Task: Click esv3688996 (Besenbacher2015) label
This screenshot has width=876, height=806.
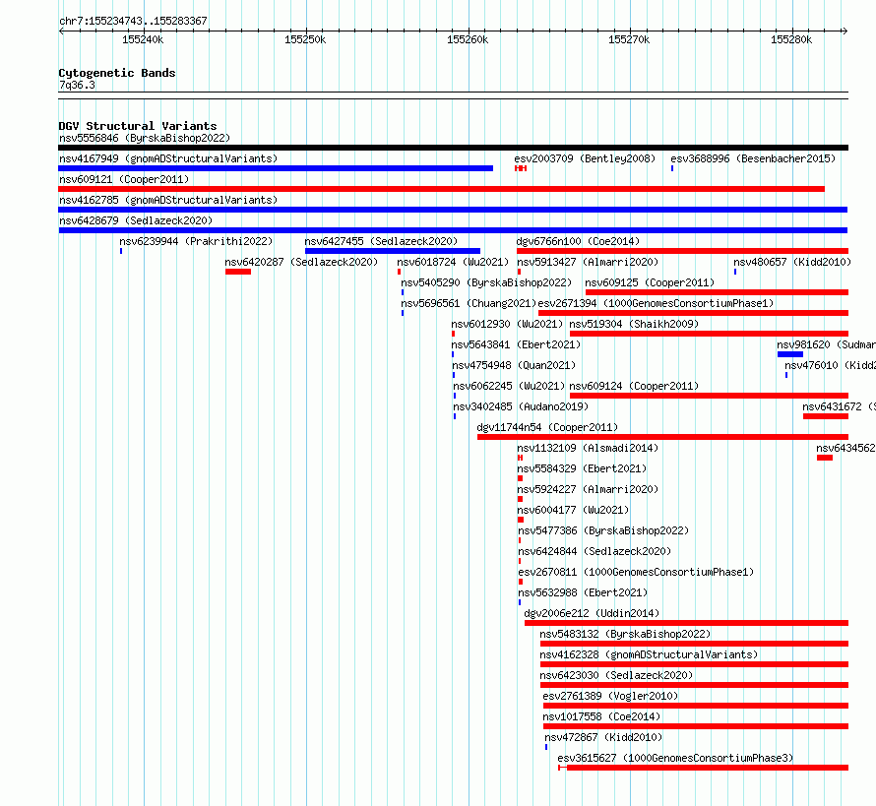Action: tap(753, 158)
